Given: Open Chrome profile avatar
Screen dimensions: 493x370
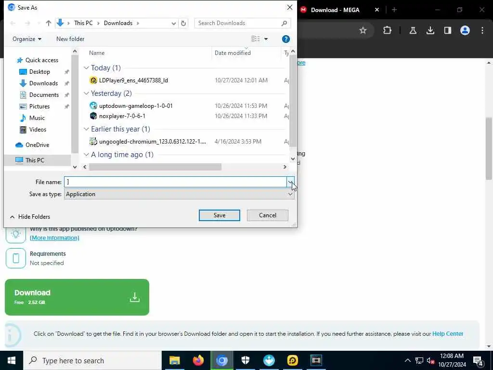Looking at the screenshot, I should tap(465, 30).
